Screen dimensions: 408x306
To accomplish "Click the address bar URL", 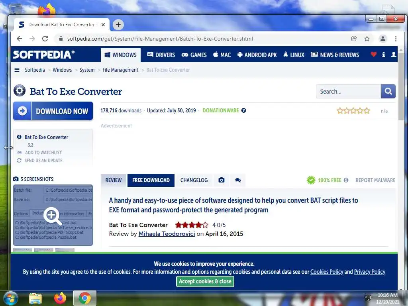I will click(160, 39).
